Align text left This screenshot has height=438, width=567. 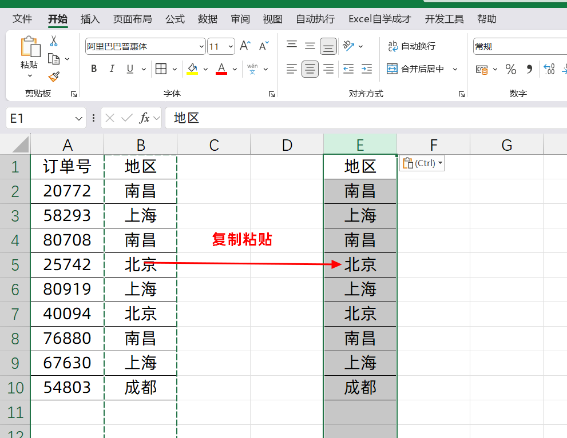pos(292,69)
